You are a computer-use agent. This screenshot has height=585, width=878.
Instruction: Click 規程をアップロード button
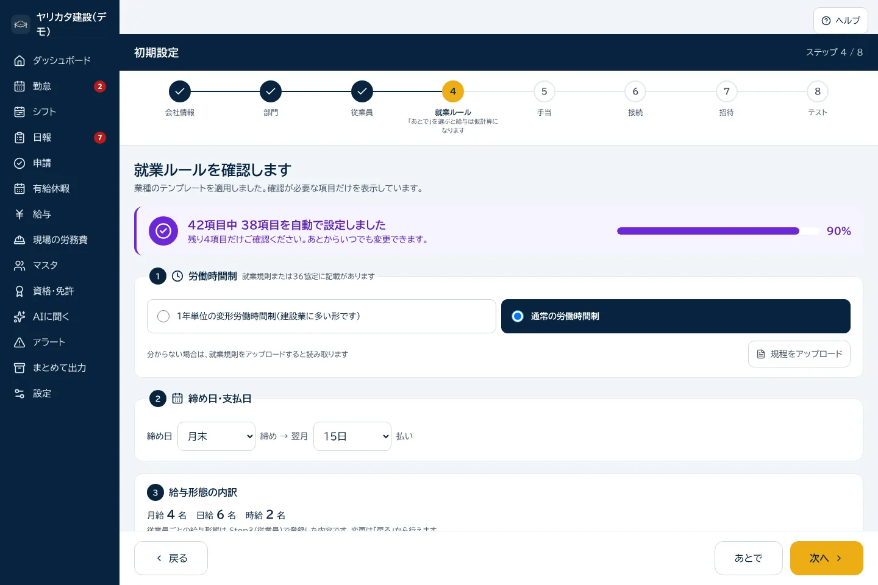[799, 354]
